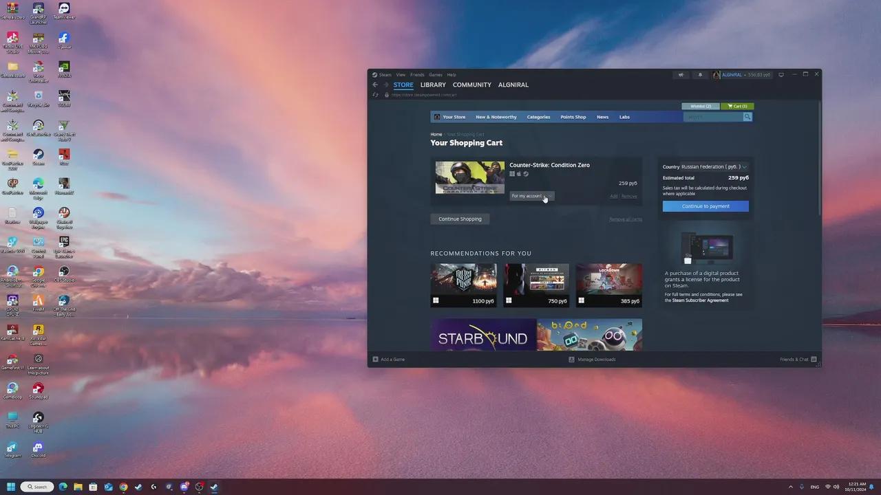Open the Big Picture mode monitor icon
This screenshot has height=495, width=881.
click(x=781, y=75)
